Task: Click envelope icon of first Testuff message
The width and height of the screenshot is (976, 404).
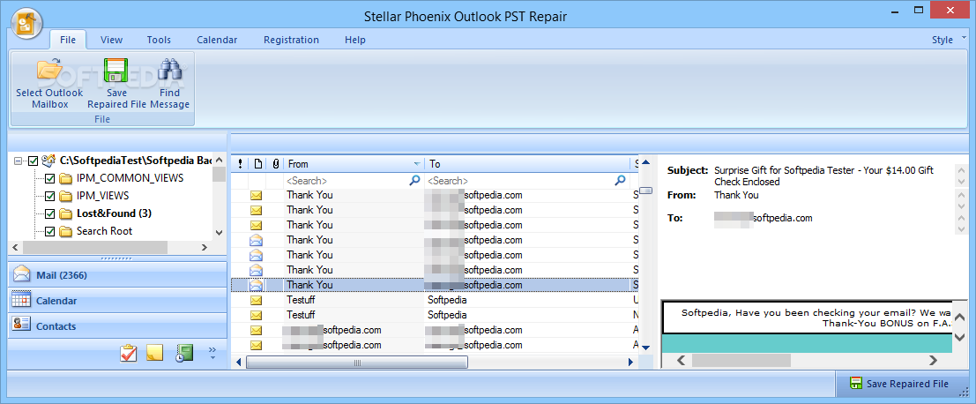Action: point(256,300)
